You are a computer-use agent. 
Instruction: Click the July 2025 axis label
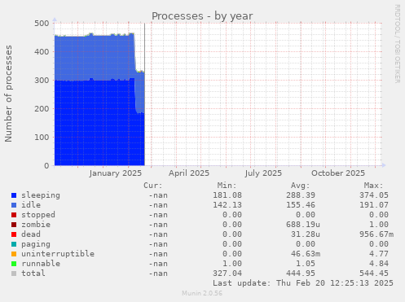point(263,173)
